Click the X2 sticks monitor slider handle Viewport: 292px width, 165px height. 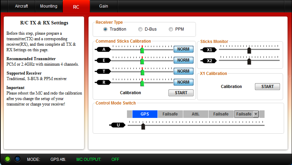[249, 62]
